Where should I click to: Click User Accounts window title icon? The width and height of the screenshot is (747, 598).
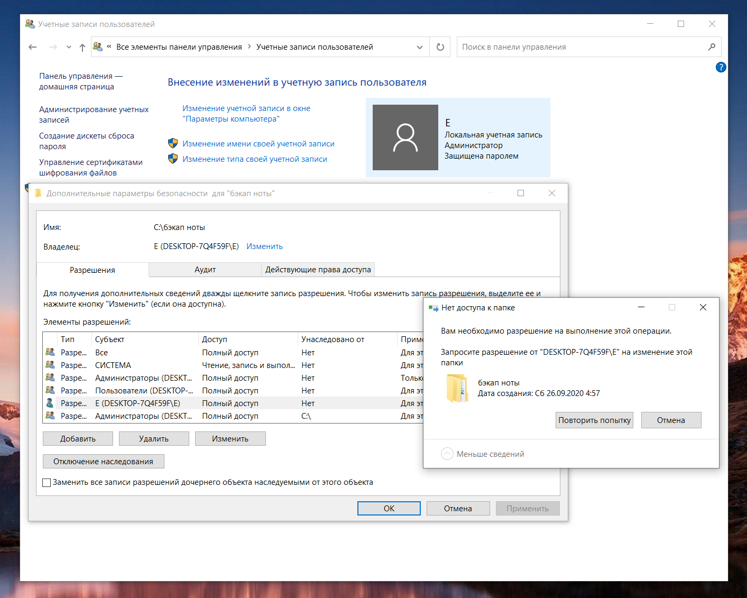(x=30, y=24)
